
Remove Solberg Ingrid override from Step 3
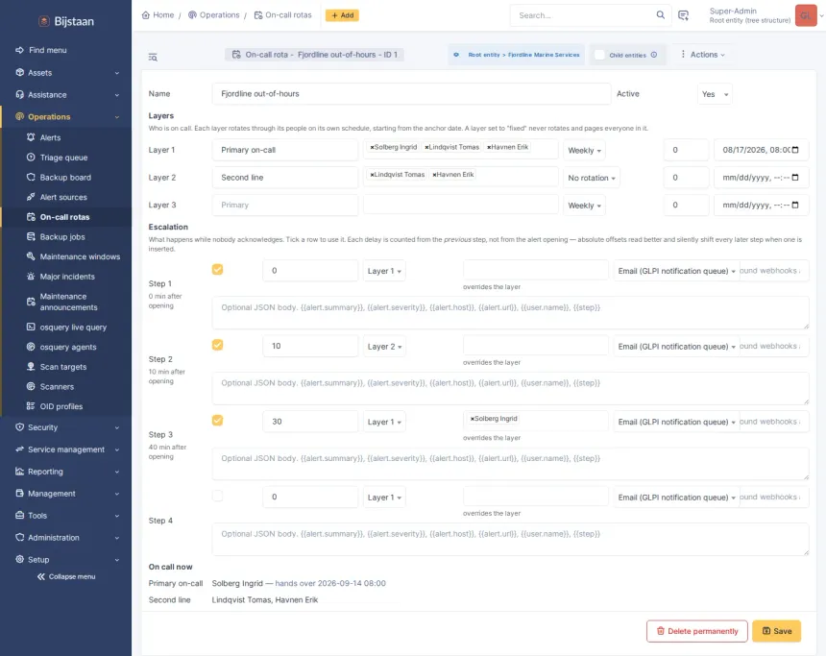point(472,419)
